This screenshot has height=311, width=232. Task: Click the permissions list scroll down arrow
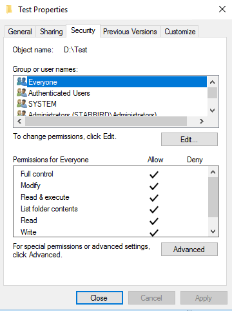click(213, 231)
